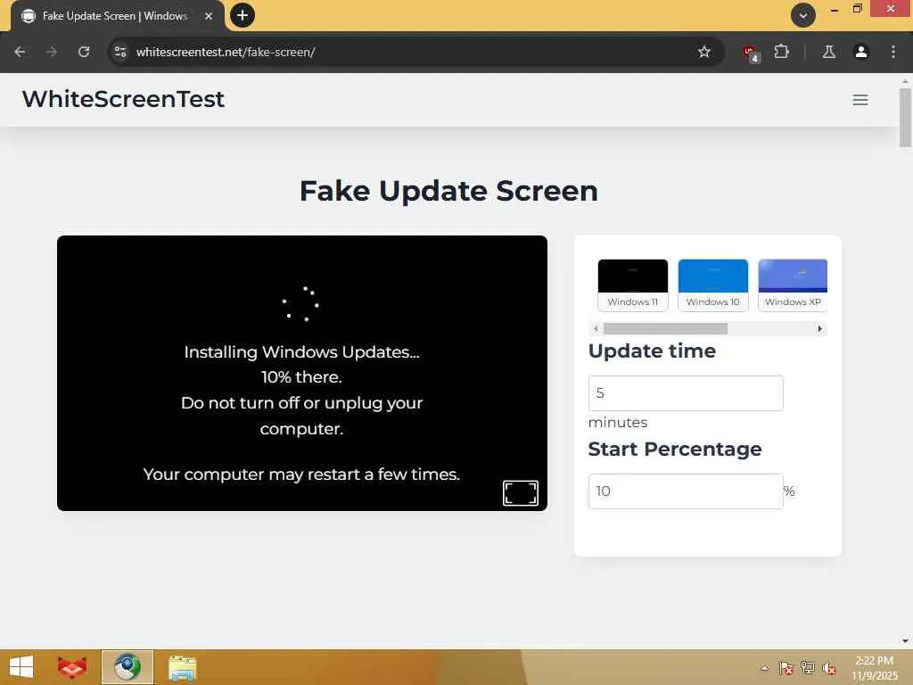This screenshot has width=913, height=685.
Task: Click the Update time minutes field
Action: coord(686,393)
